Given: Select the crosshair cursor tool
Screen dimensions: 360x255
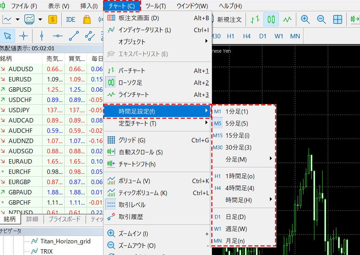Looking at the screenshot, I should (x=23, y=36).
